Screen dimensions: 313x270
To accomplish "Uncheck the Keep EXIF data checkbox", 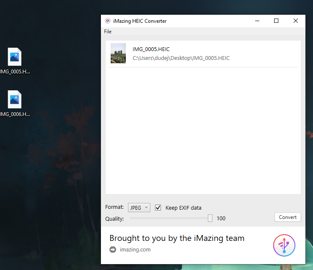I will click(158, 208).
